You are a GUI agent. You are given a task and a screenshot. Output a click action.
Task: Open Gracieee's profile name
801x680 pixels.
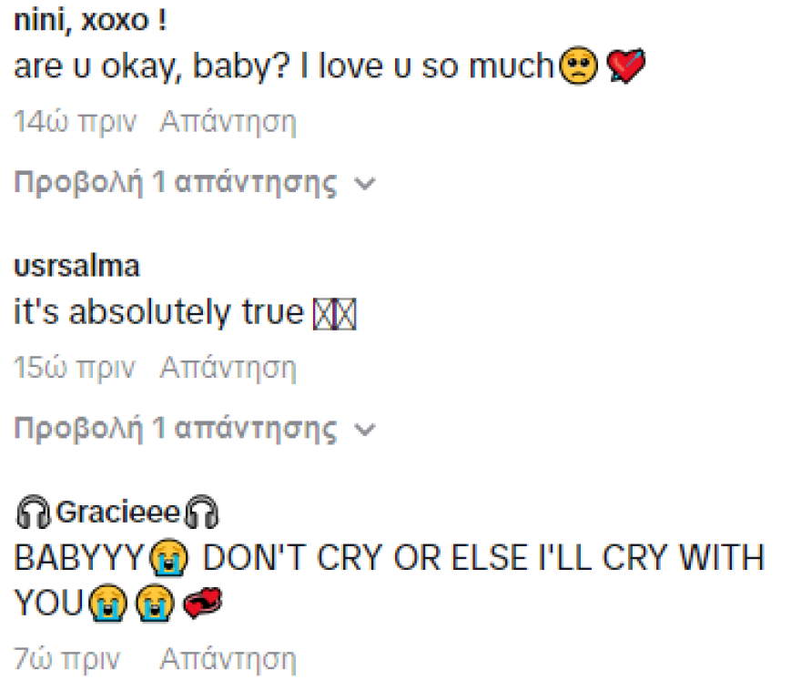(x=118, y=512)
